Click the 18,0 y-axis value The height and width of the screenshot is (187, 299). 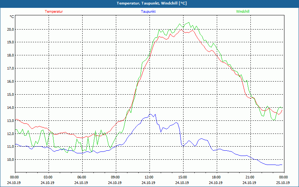(10, 55)
